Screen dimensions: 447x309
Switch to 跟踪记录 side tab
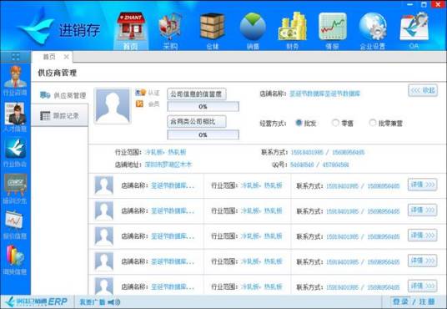60,115
